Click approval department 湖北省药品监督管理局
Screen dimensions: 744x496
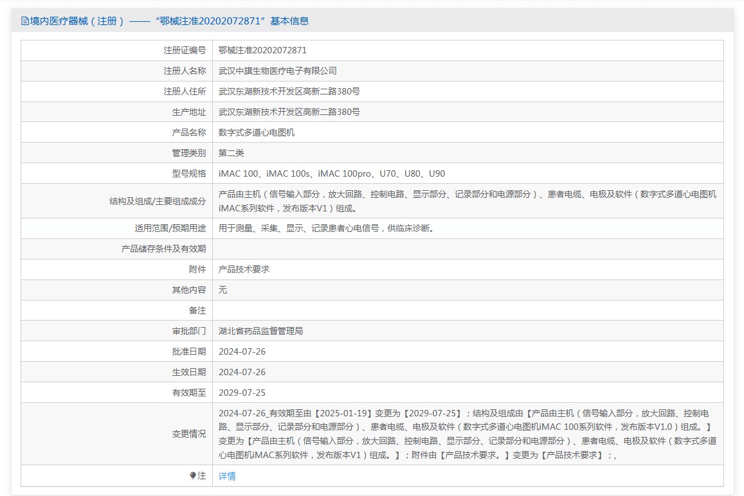pos(262,331)
